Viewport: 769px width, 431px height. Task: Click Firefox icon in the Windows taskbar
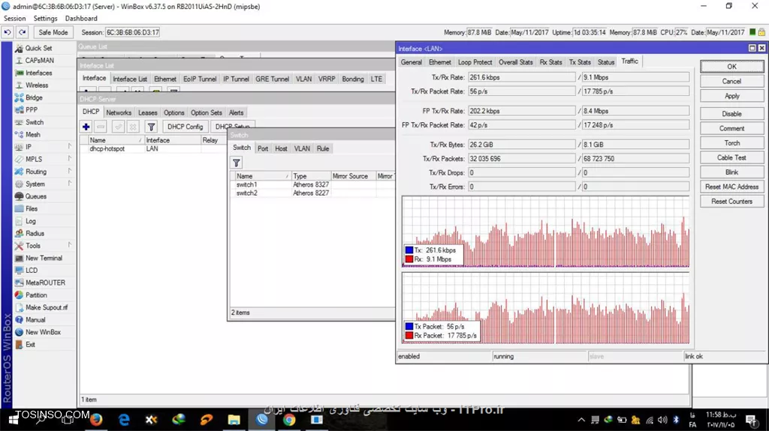[x=96, y=420]
